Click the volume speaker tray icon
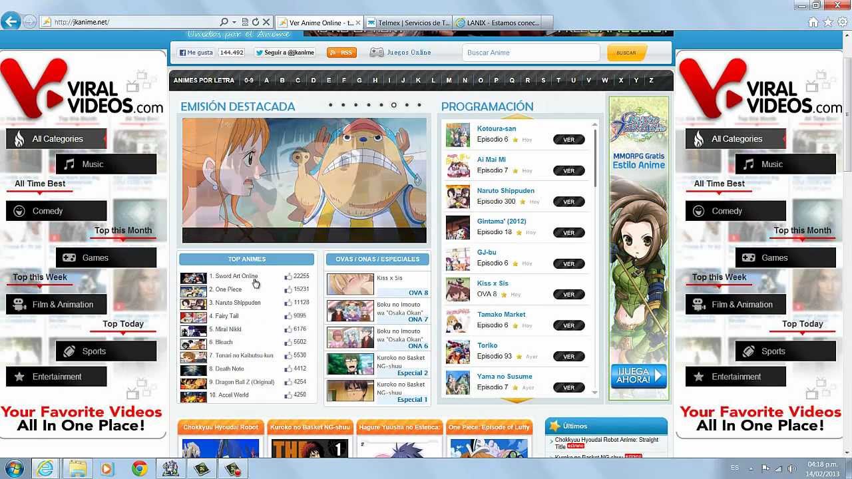The width and height of the screenshot is (852, 479). click(791, 468)
